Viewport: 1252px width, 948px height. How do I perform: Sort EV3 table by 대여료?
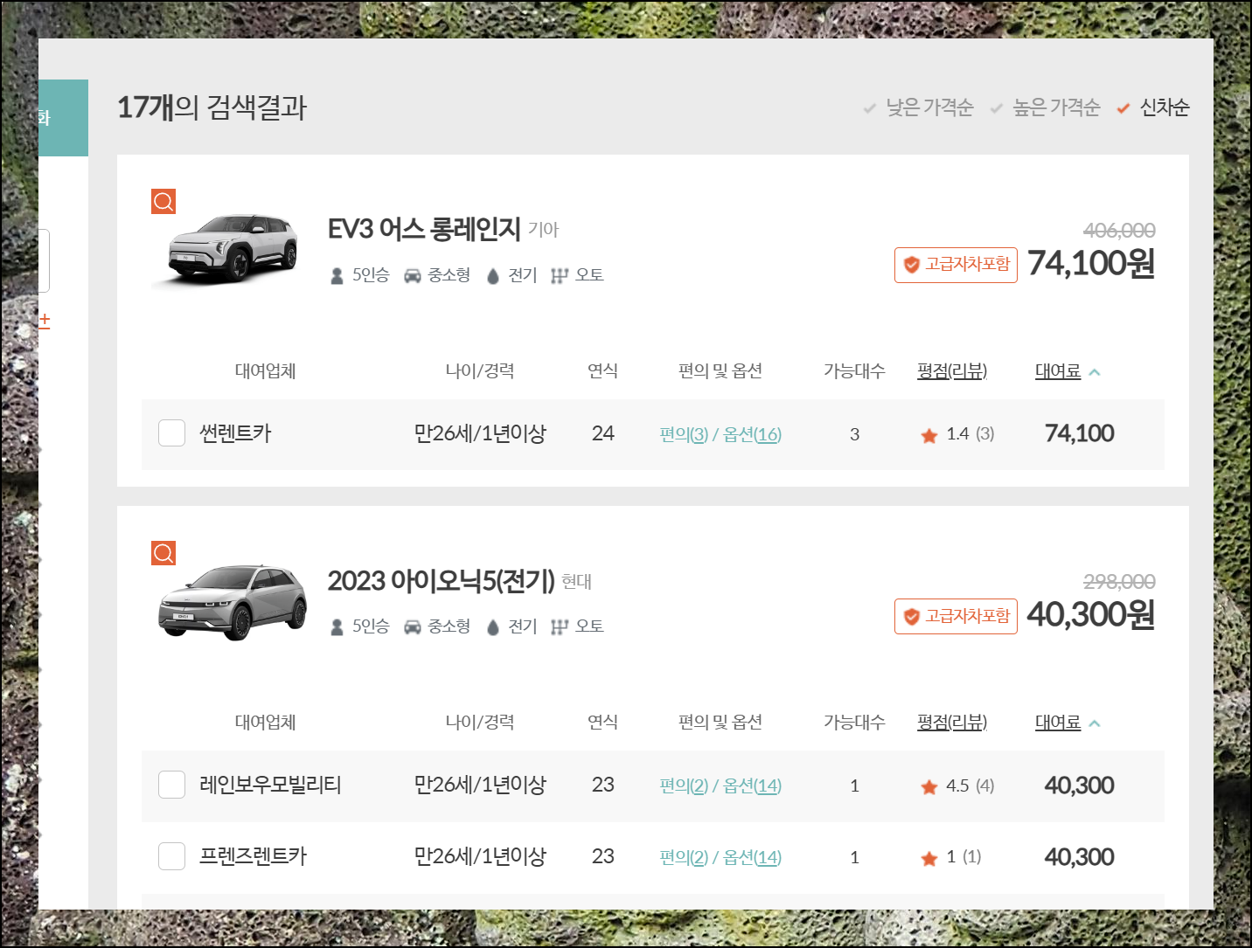[x=1058, y=371]
